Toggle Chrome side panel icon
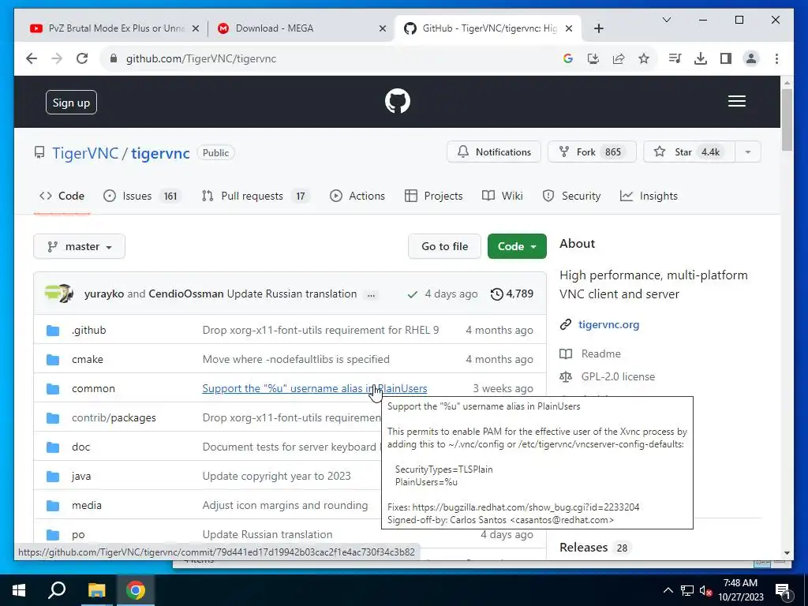Image resolution: width=808 pixels, height=606 pixels. click(726, 58)
